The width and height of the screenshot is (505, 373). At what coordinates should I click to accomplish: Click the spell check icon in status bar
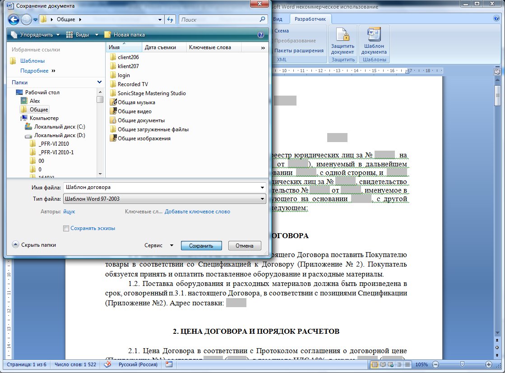(107, 364)
